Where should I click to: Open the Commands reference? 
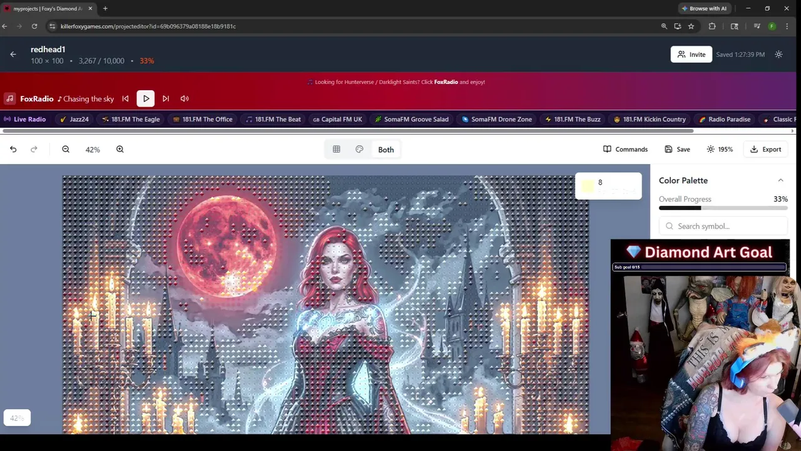pyautogui.click(x=625, y=149)
